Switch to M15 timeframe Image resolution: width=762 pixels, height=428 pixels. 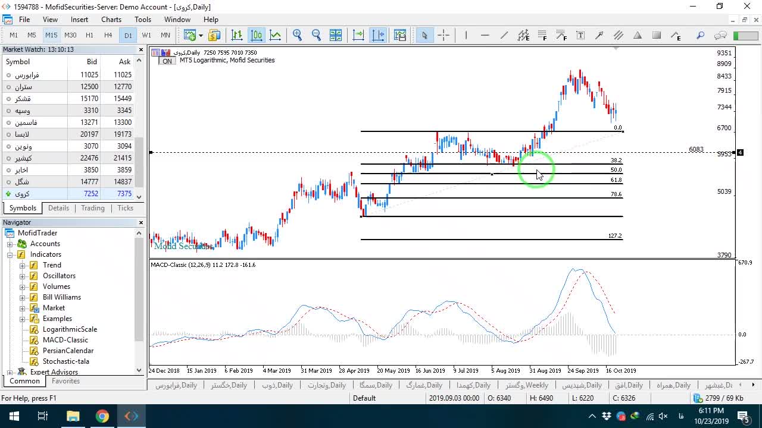click(x=51, y=35)
